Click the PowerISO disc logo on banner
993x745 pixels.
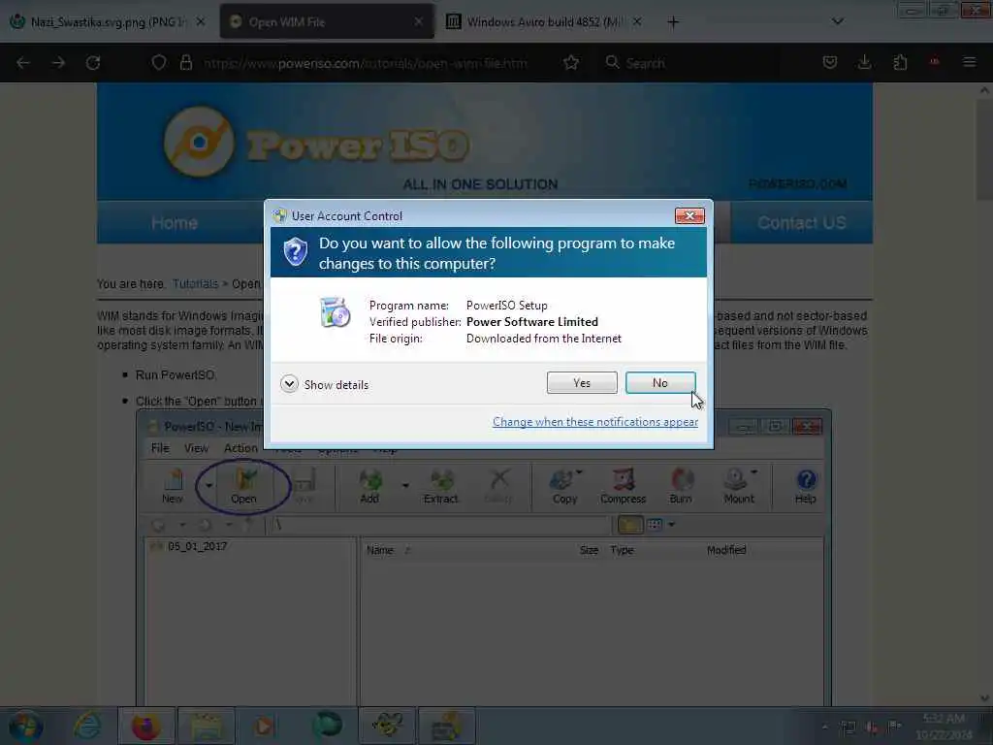click(x=199, y=142)
